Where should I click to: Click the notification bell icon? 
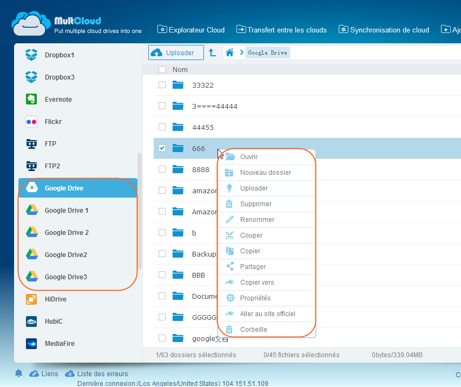pos(18,373)
